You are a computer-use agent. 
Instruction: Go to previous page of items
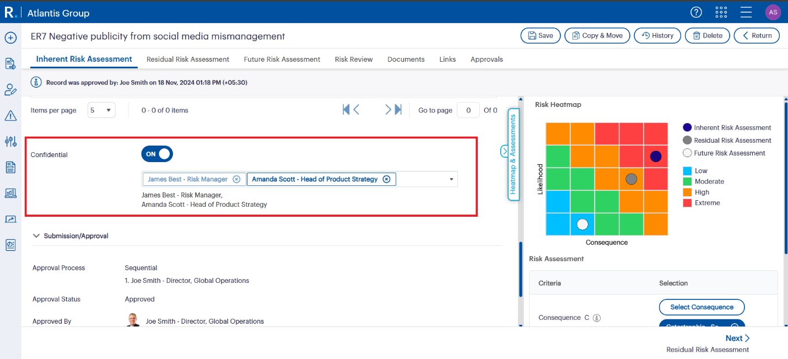pos(357,110)
